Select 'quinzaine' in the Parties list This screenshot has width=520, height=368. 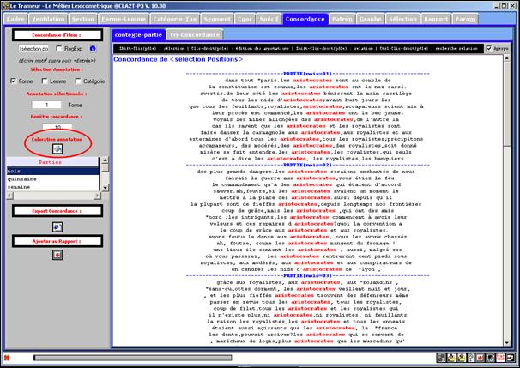coord(52,179)
